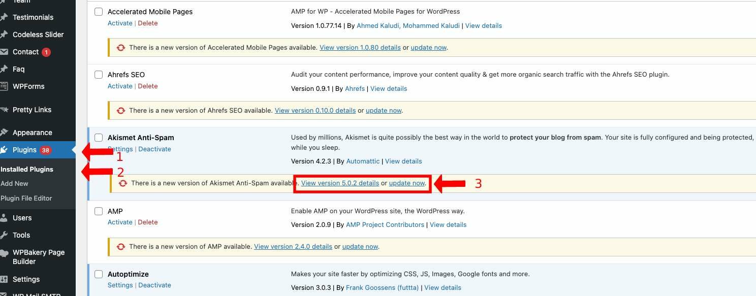Delete the Accelerated Mobile Pages plugin
The height and width of the screenshot is (296, 756).
click(148, 23)
